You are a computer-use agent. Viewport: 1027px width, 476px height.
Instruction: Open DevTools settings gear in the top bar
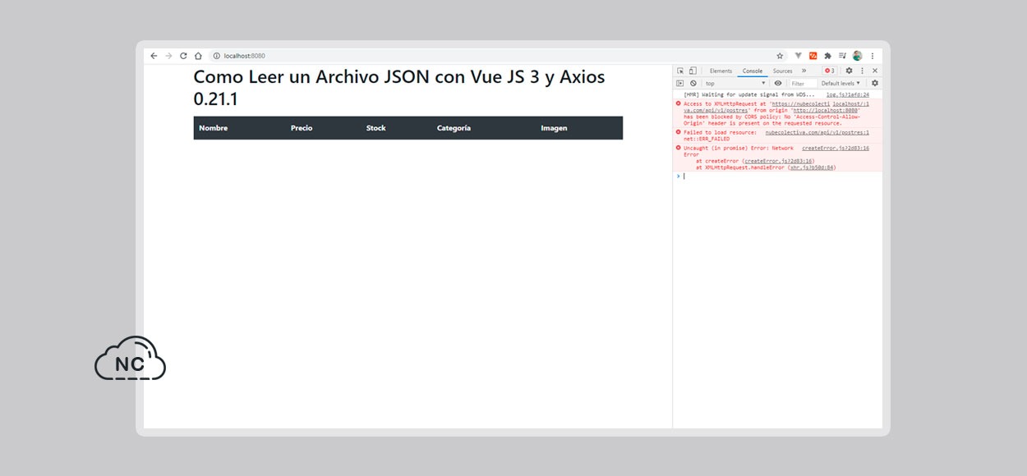pyautogui.click(x=849, y=71)
